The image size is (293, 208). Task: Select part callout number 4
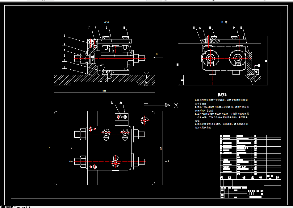(x=65, y=50)
